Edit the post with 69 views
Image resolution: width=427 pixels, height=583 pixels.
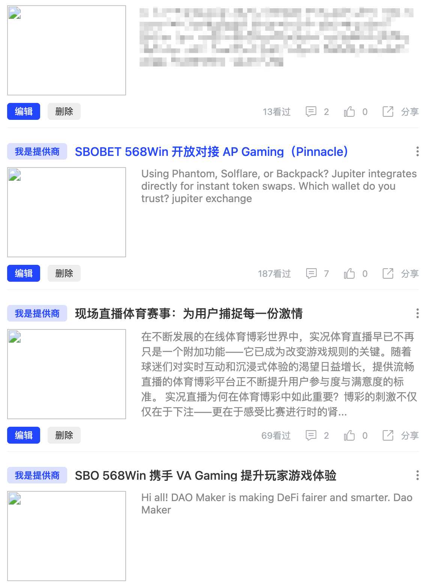24,435
